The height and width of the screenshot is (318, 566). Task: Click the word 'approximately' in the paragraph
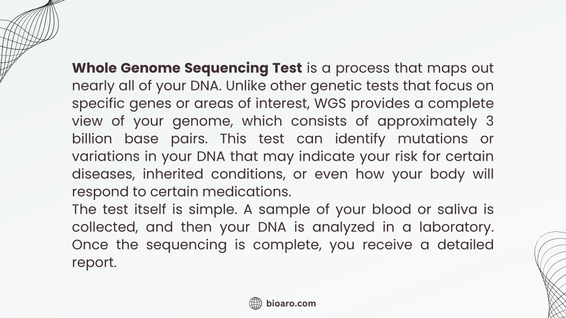click(x=427, y=121)
